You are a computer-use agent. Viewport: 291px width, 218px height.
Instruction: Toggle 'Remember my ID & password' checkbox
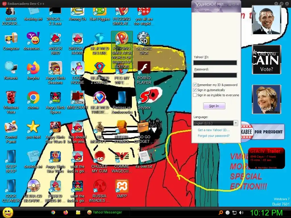coord(195,85)
